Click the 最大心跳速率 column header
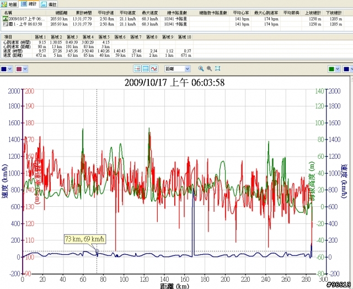 [266, 13]
